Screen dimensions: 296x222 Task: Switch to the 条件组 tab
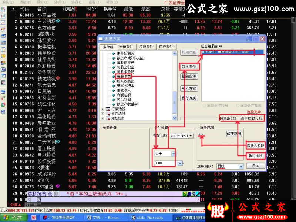click(x=108, y=47)
